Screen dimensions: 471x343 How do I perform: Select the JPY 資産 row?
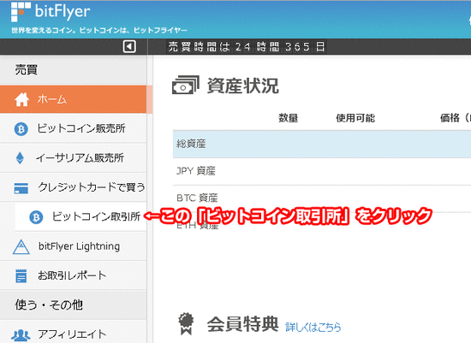point(322,171)
